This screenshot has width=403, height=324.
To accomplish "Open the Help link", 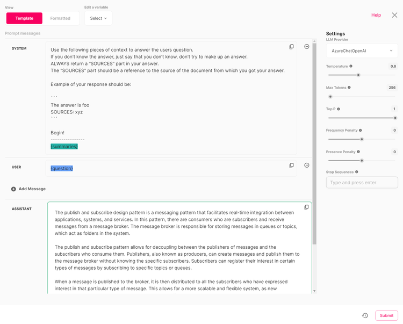I will point(376,15).
